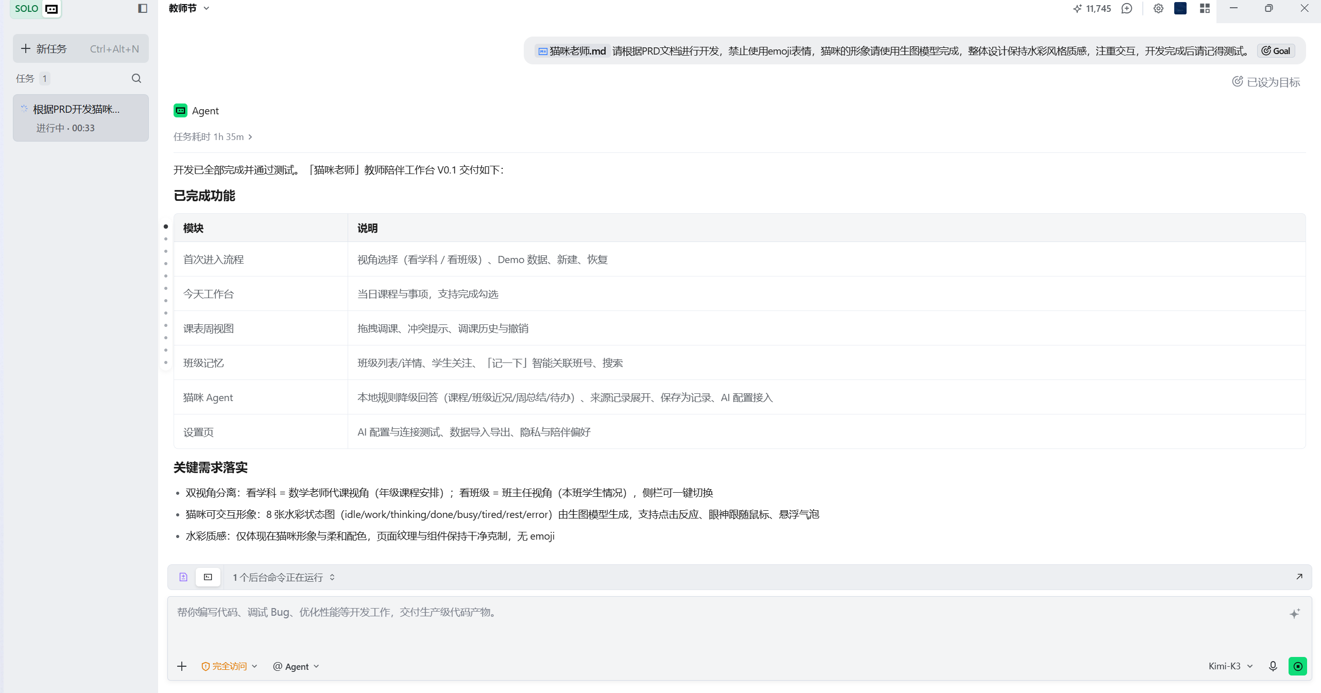Click the document file changes icon
This screenshot has width=1321, height=693.
pyautogui.click(x=183, y=577)
